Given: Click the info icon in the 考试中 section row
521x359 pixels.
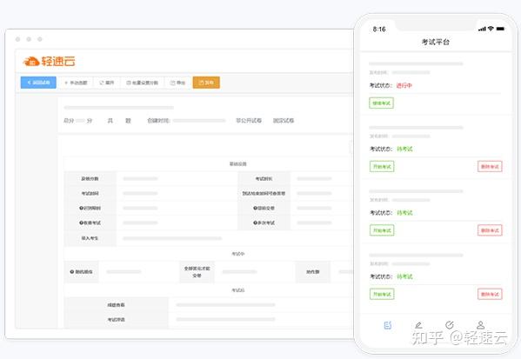Looking at the screenshot, I should tap(72, 272).
